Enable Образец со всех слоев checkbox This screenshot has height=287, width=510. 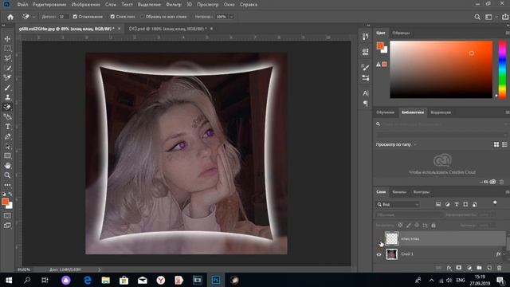click(142, 17)
